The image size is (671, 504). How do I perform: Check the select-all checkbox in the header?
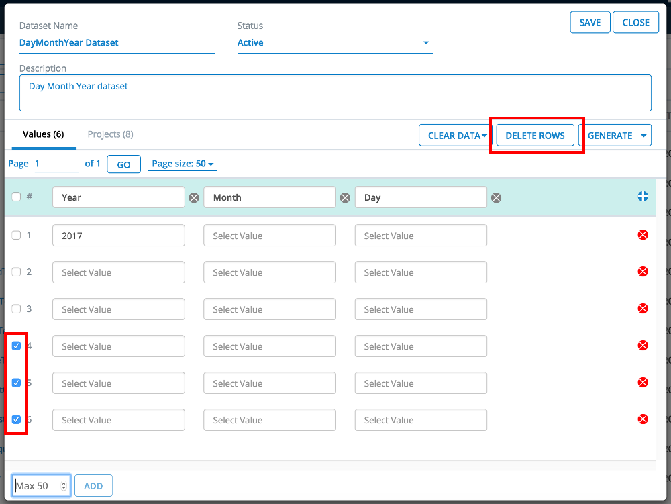click(17, 197)
